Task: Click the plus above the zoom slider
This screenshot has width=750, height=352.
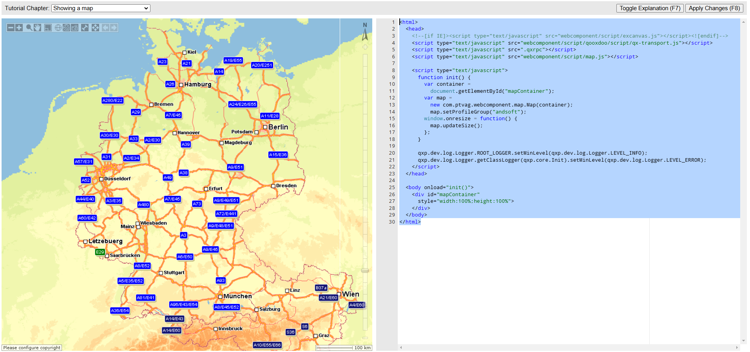Action: (x=365, y=47)
